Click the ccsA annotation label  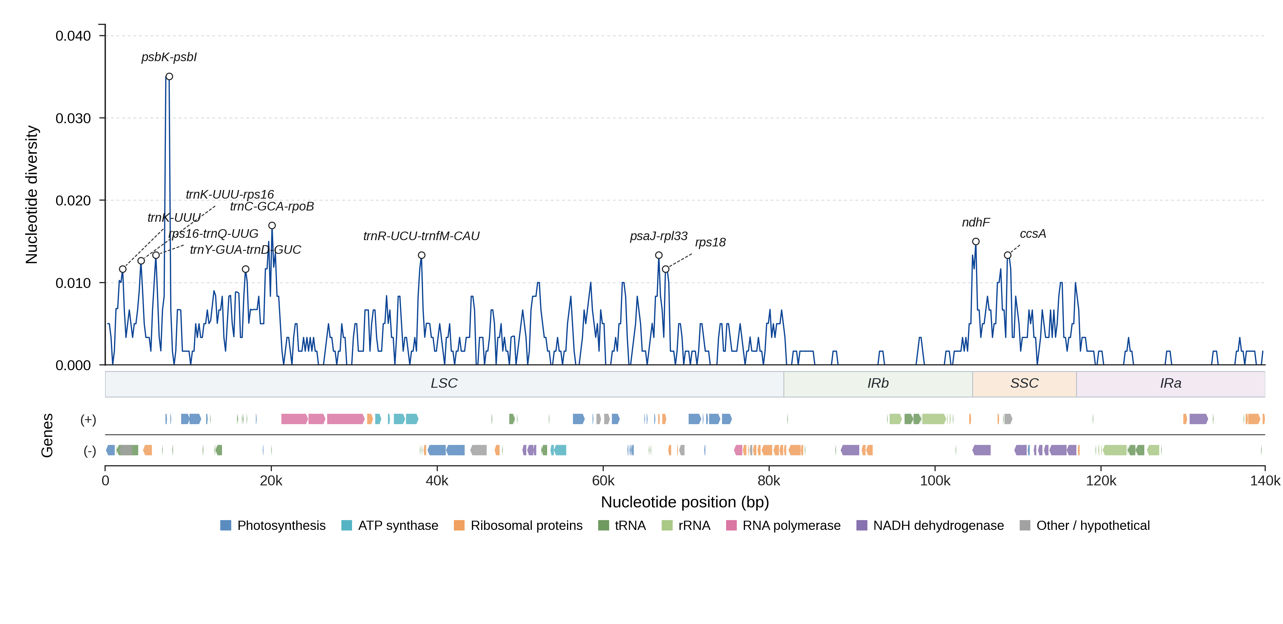click(1033, 234)
